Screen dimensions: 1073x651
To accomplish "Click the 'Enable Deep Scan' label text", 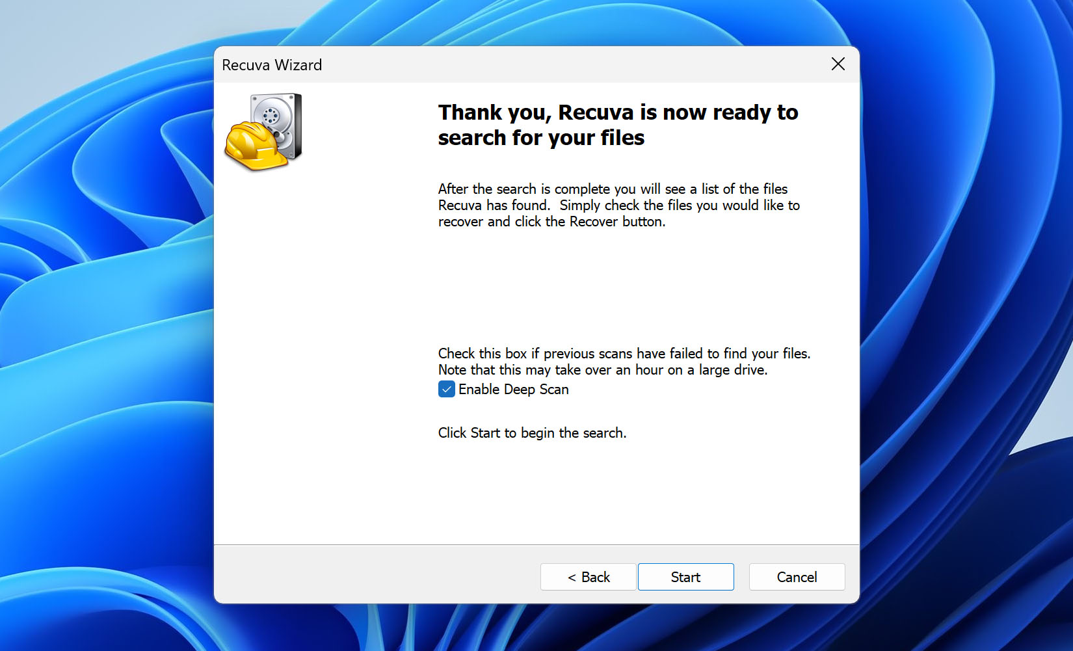I will [x=513, y=389].
